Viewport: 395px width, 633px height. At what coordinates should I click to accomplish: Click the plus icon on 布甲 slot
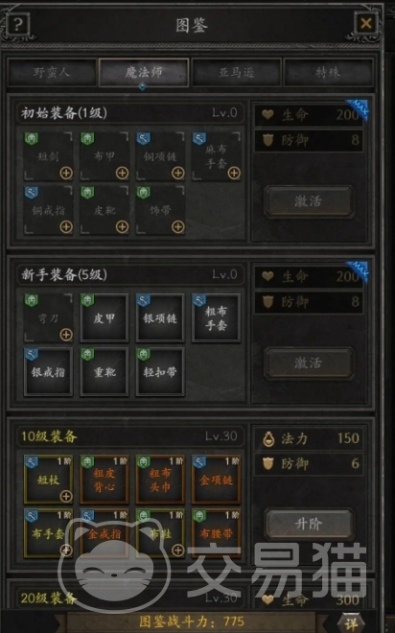point(123,174)
